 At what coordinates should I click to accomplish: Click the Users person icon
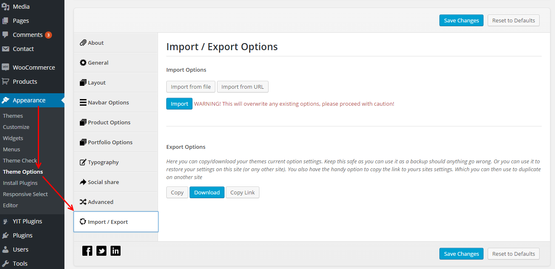[x=5, y=250]
